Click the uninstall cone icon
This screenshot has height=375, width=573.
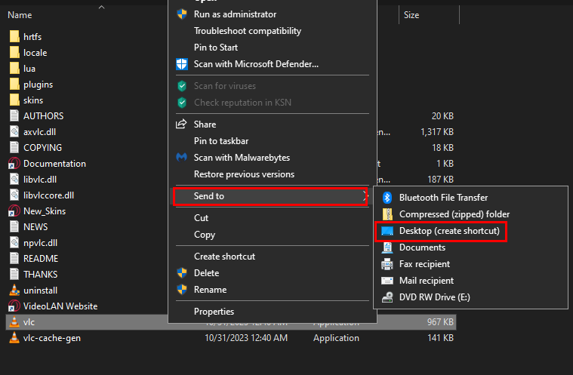pos(14,290)
